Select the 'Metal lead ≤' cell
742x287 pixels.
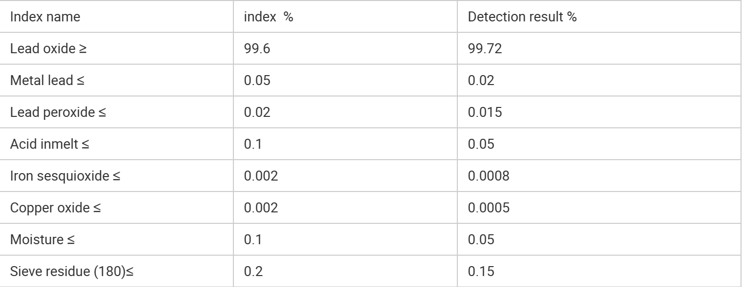coord(48,81)
